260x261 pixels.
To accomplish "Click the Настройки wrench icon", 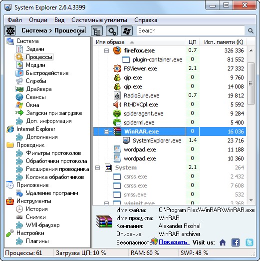I will pos(9,233).
